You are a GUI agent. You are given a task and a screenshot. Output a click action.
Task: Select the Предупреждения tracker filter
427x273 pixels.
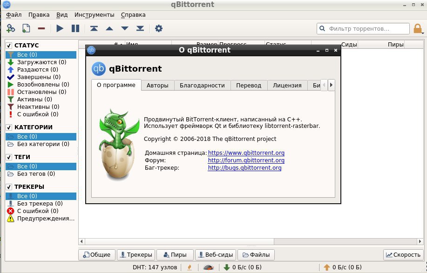click(41, 218)
